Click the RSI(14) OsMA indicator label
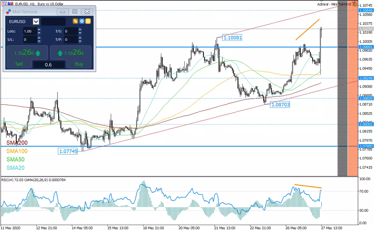 [34, 180]
